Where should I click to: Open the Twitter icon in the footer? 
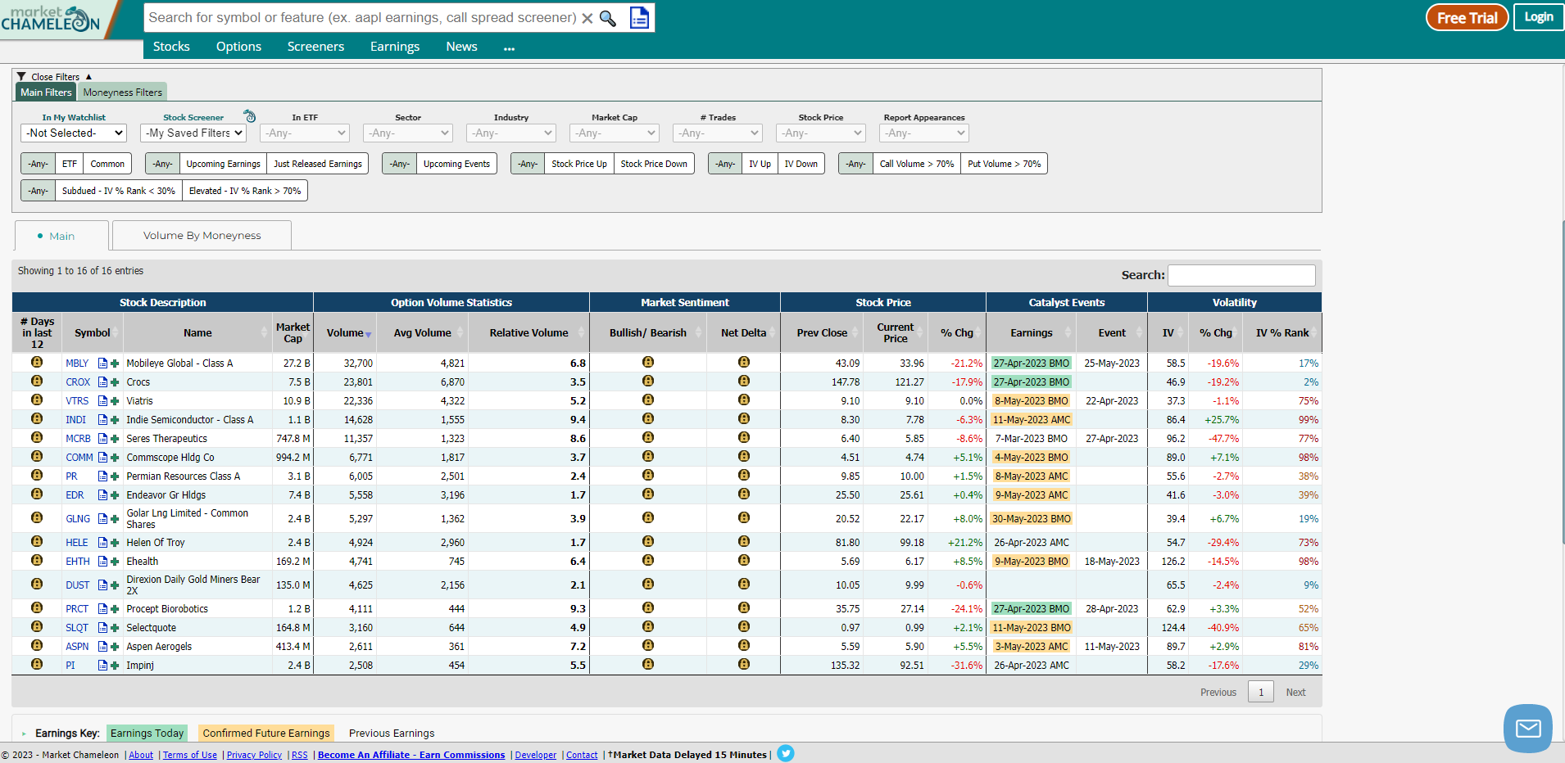coord(786,753)
